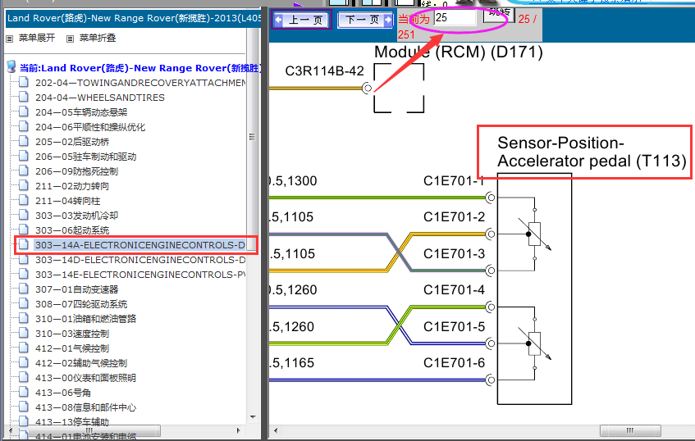Open 413—00仪表和面板照明 item

85,378
